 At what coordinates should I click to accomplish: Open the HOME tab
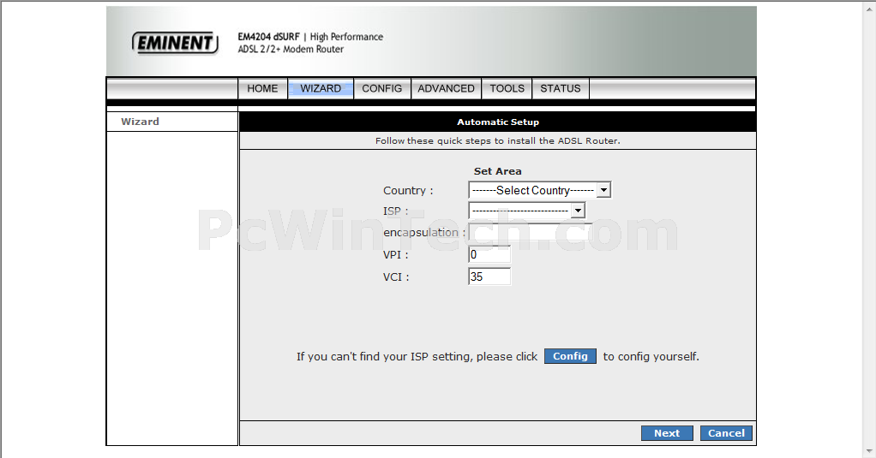click(262, 89)
